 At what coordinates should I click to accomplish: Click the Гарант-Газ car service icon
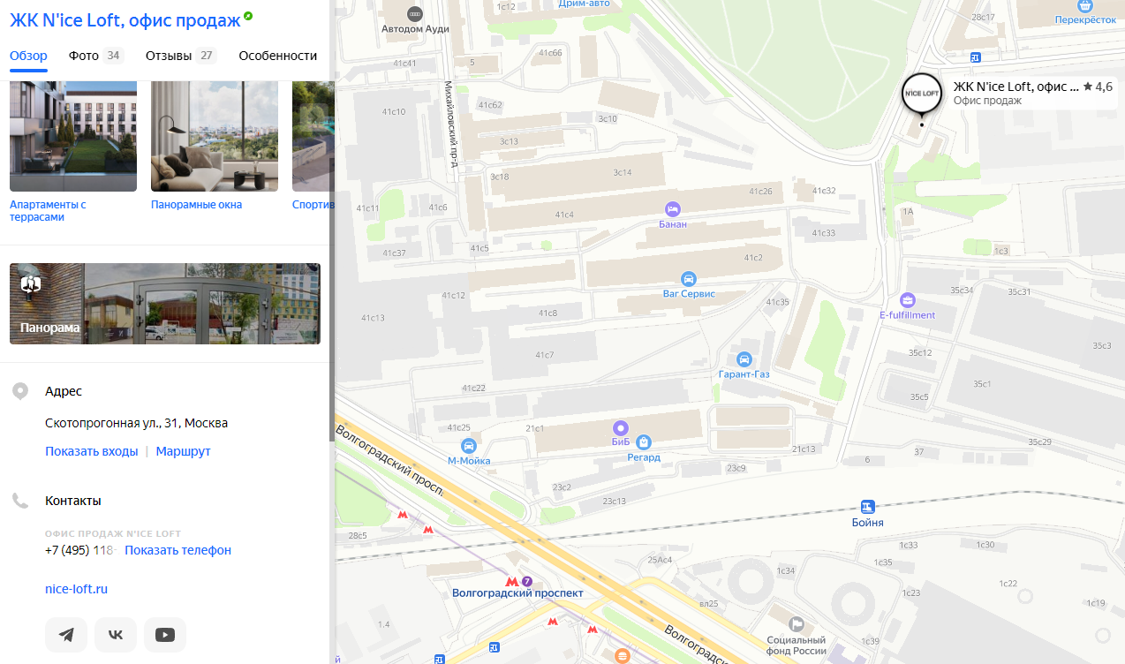(744, 359)
